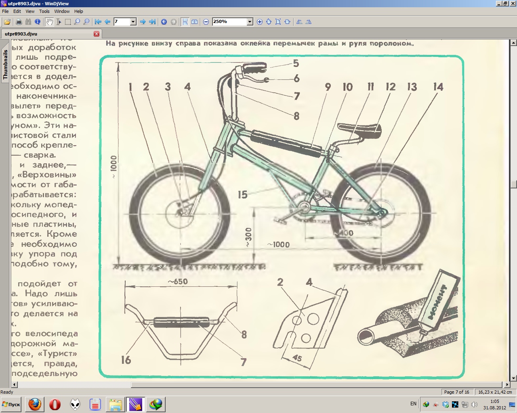Click the zoom out minus icon
Screen dimensions: 517x413
tap(206, 22)
